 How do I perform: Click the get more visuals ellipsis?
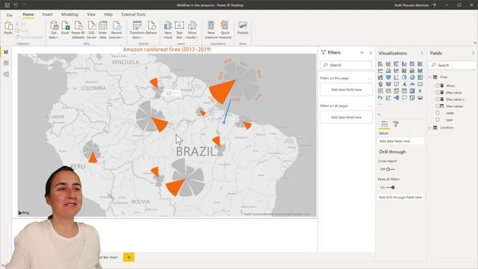tap(380, 105)
